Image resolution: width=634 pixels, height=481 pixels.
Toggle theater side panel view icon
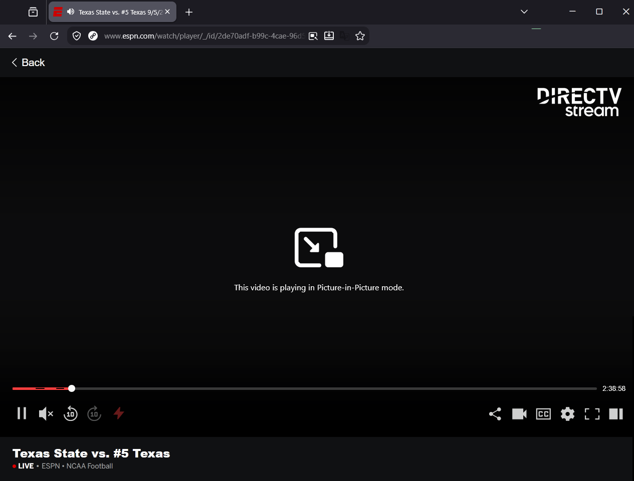(x=616, y=414)
